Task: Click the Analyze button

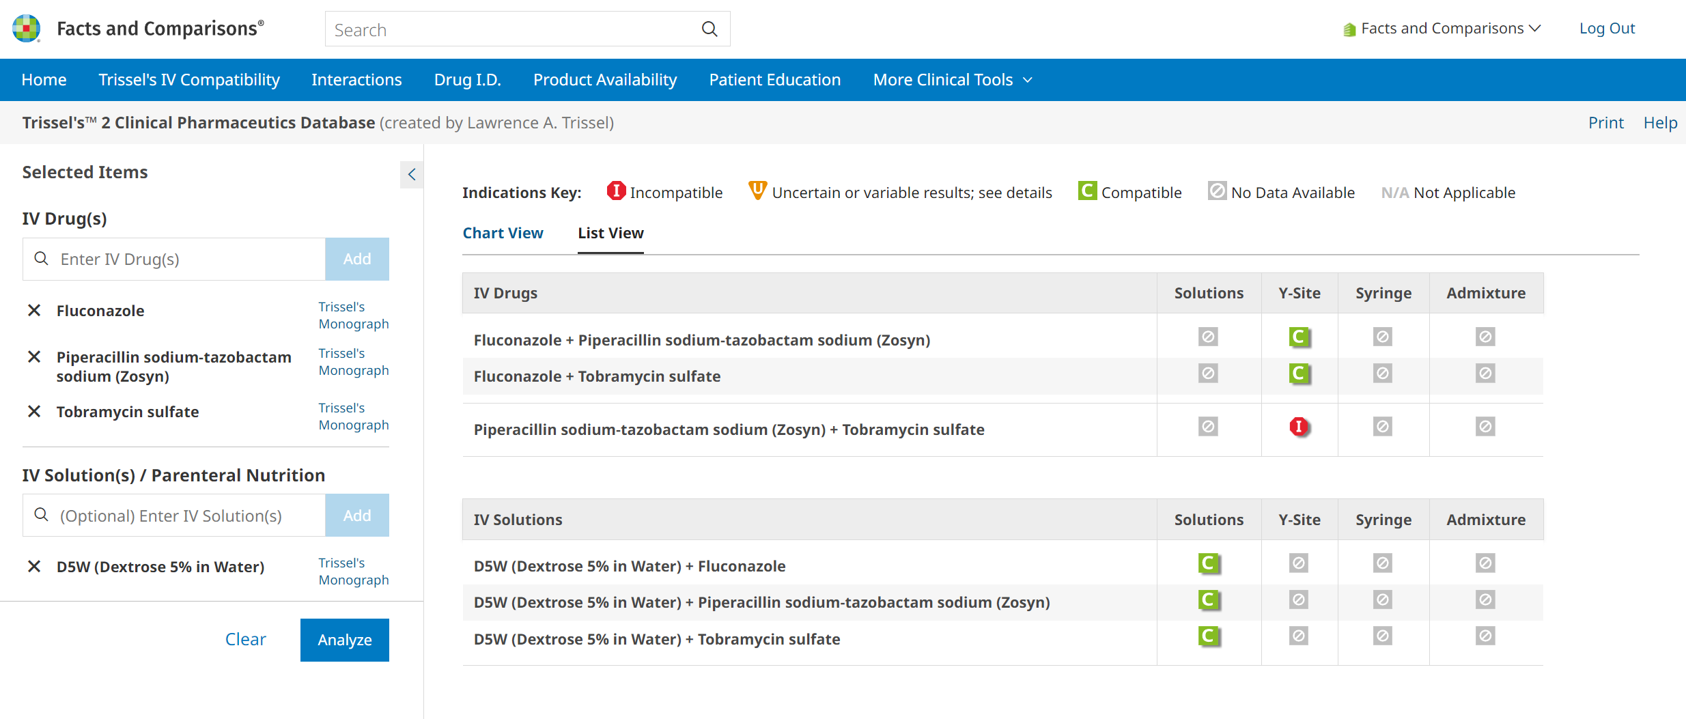Action: point(344,640)
